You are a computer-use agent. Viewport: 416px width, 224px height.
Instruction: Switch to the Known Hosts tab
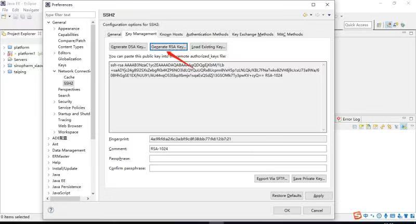coord(171,34)
